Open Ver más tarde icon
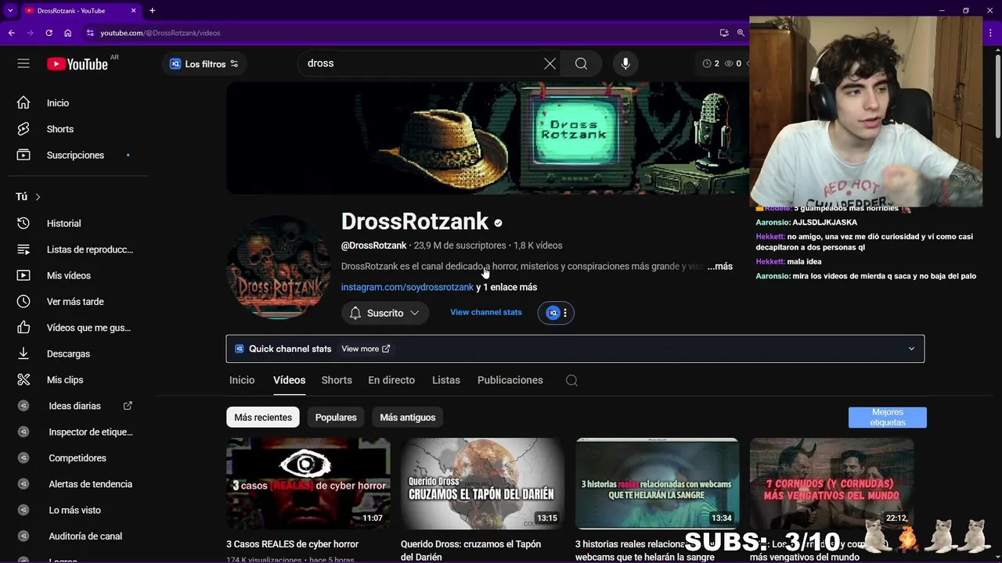 click(23, 301)
